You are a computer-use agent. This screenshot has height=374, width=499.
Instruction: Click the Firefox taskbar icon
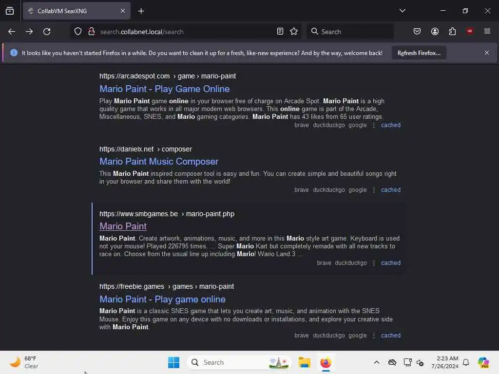(326, 362)
